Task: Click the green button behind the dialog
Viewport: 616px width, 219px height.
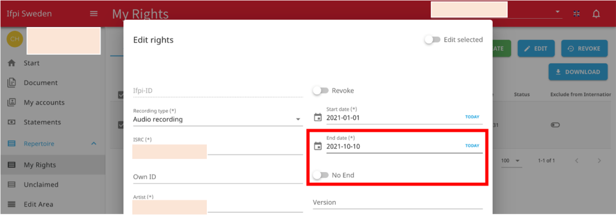Action: [502, 48]
